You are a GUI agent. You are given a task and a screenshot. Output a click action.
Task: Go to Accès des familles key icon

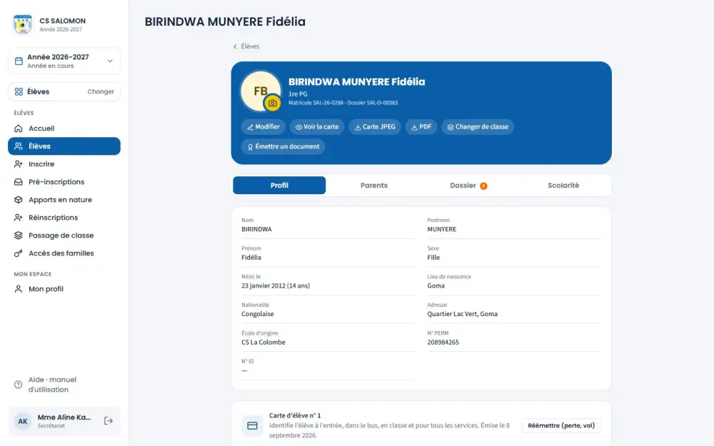19,253
